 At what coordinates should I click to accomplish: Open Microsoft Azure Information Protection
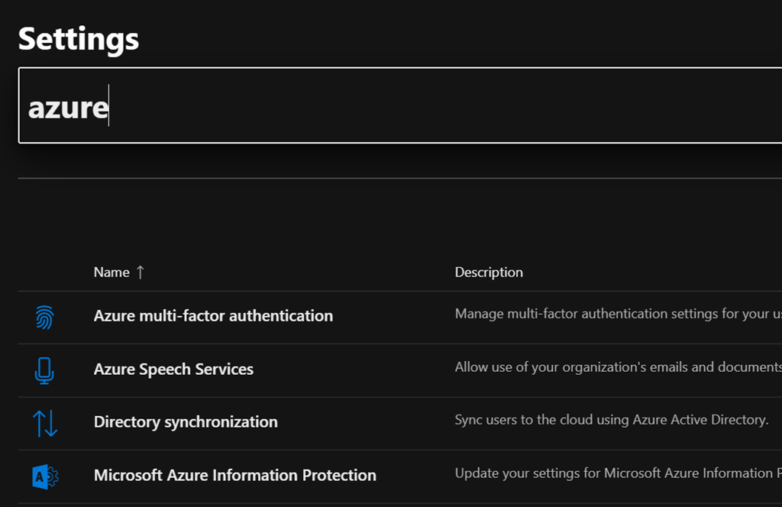click(234, 476)
